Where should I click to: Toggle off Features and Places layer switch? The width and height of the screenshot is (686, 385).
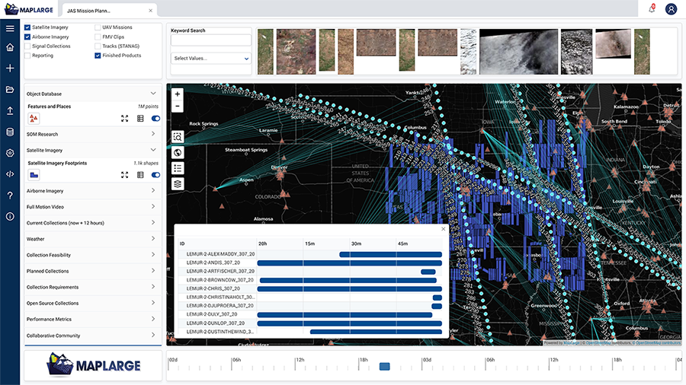155,119
